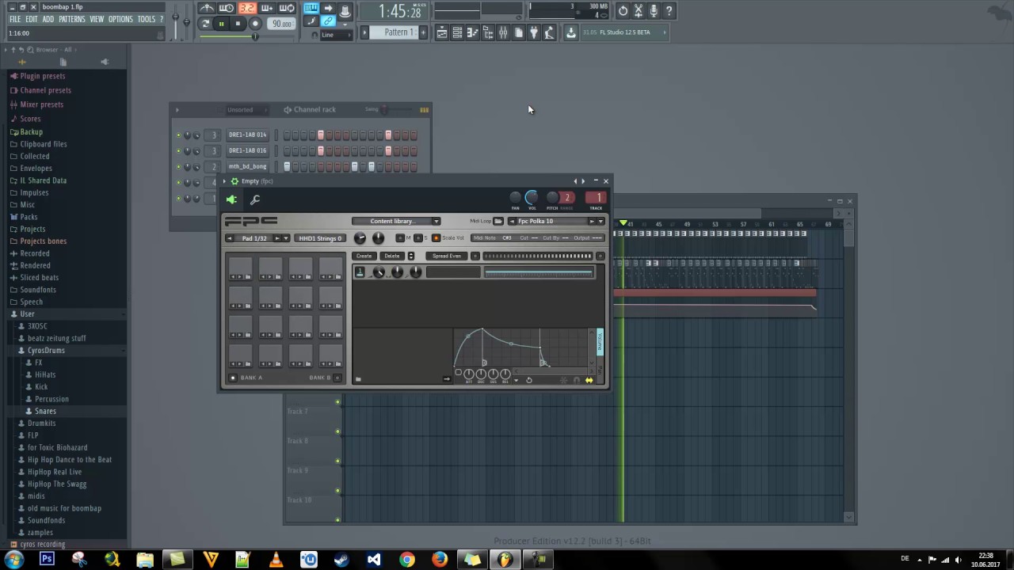Screen dimensions: 1014x570
Task: Expand the Packs folder in browser
Action: 29,217
